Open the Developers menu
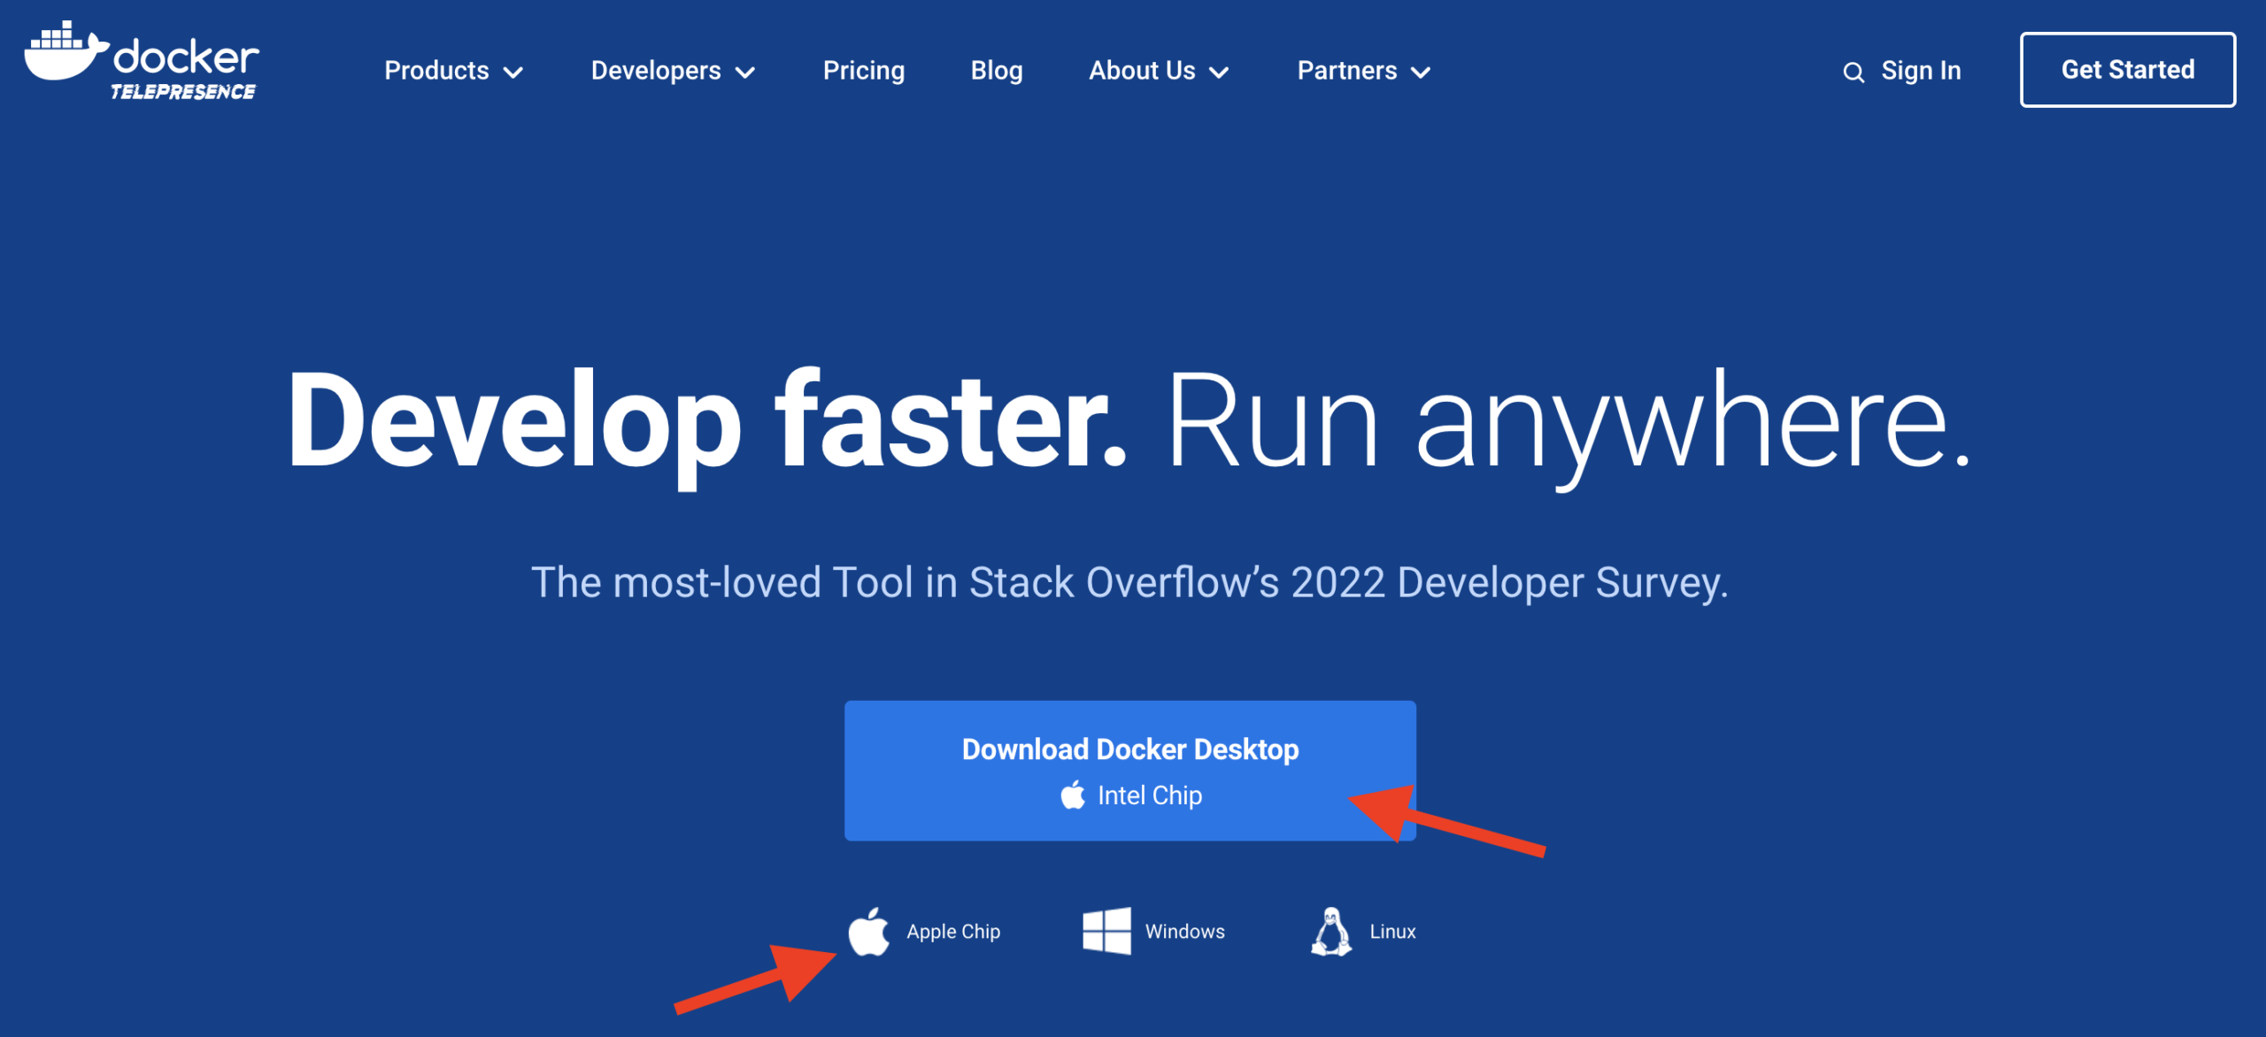 [674, 71]
